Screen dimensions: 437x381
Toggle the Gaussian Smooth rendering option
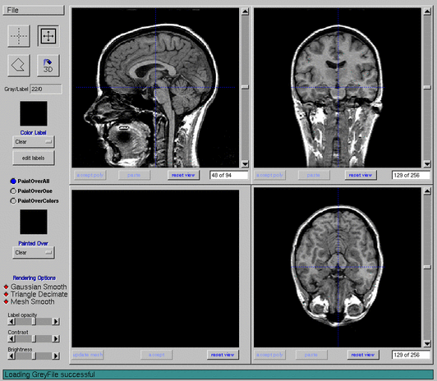(6, 287)
